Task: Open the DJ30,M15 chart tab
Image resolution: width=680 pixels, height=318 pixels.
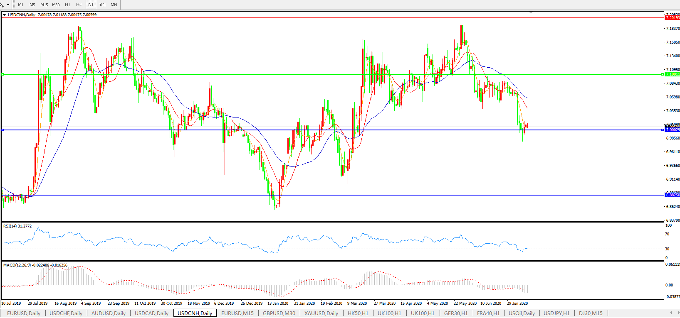Action: click(x=591, y=313)
